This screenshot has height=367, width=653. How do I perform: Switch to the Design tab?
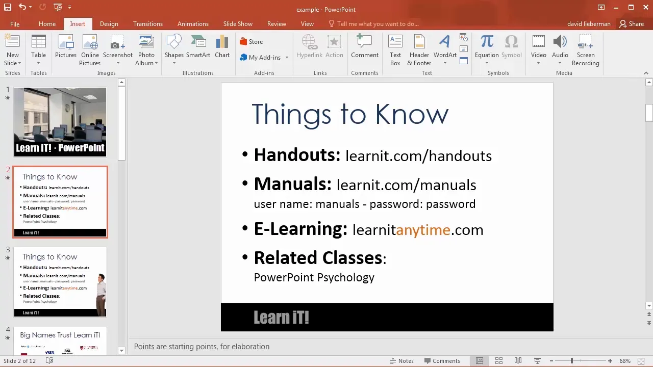click(x=109, y=24)
